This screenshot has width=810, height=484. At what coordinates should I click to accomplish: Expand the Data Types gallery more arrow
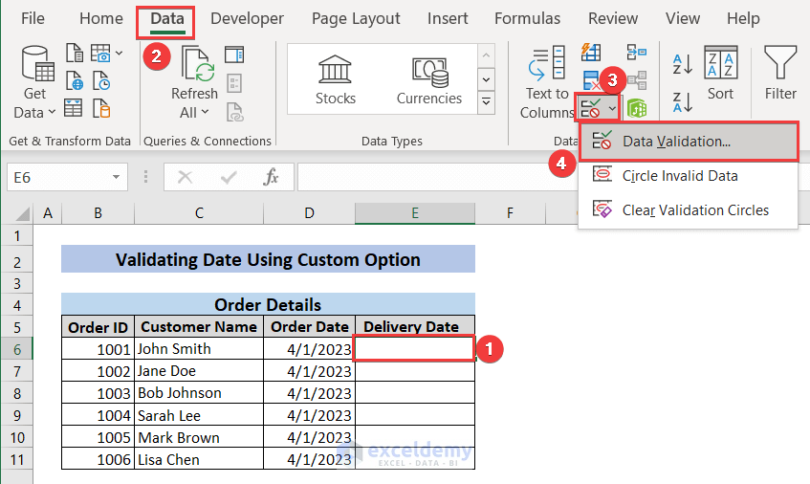point(487,101)
